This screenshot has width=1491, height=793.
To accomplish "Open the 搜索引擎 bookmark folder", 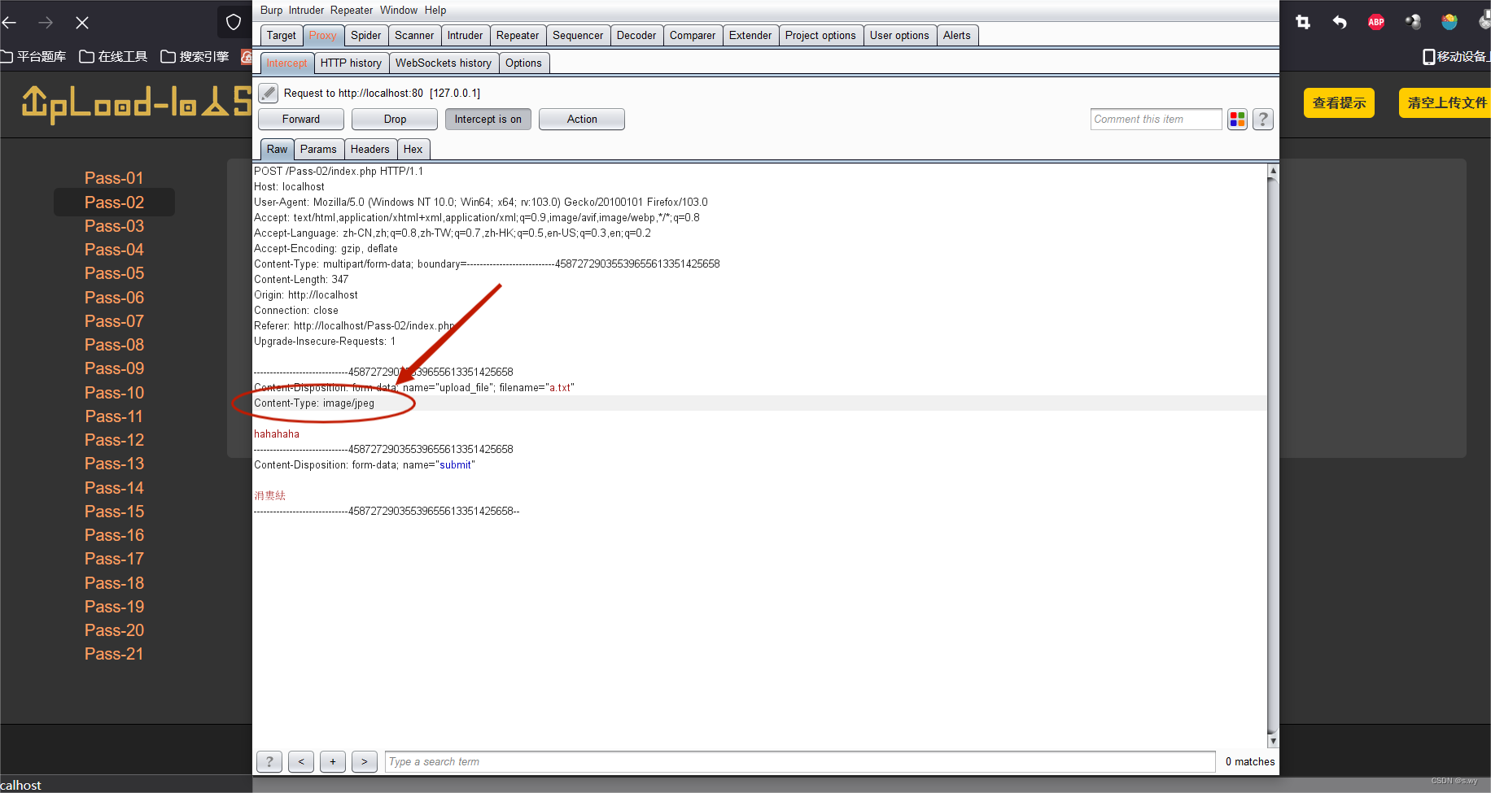I will 195,56.
